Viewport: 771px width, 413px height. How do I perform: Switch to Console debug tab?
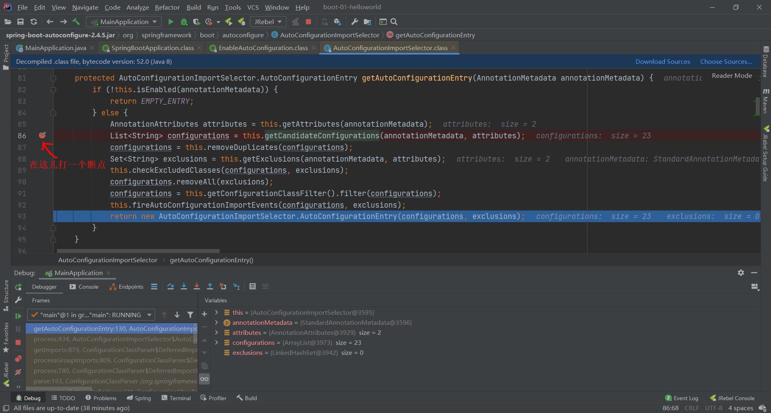84,287
